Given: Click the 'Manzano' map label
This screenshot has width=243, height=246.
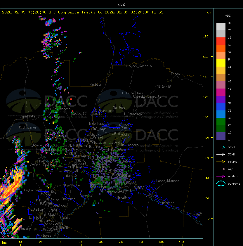Looking at the screenshot, I should point(25,228).
